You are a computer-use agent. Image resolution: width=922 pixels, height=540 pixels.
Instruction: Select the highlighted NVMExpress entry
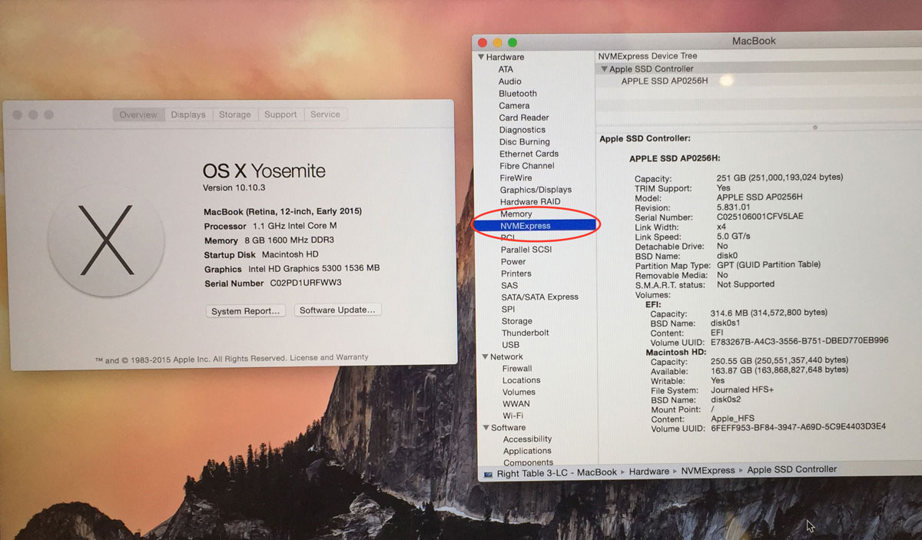tap(535, 226)
